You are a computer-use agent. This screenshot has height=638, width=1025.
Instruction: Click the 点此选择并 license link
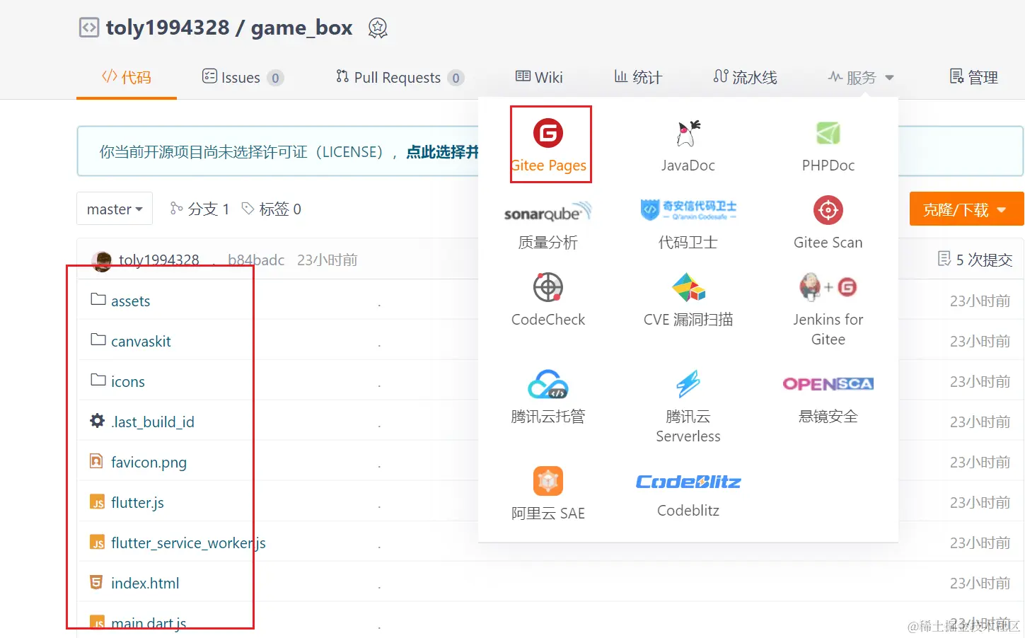[x=442, y=152]
